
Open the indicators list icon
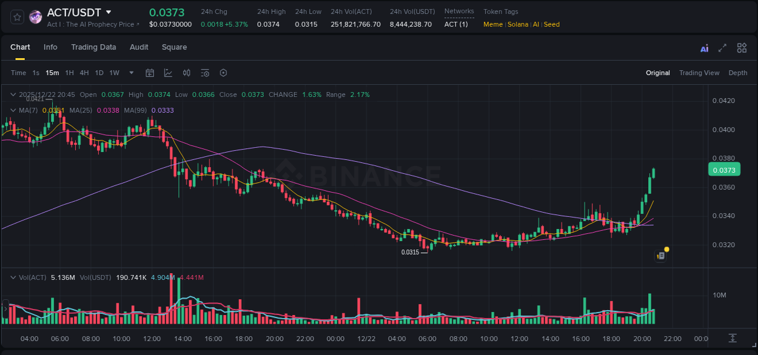[204, 73]
